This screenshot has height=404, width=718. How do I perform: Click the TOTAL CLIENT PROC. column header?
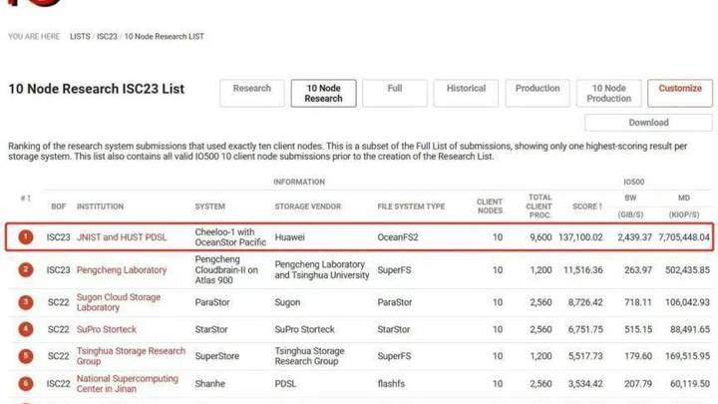[538, 206]
